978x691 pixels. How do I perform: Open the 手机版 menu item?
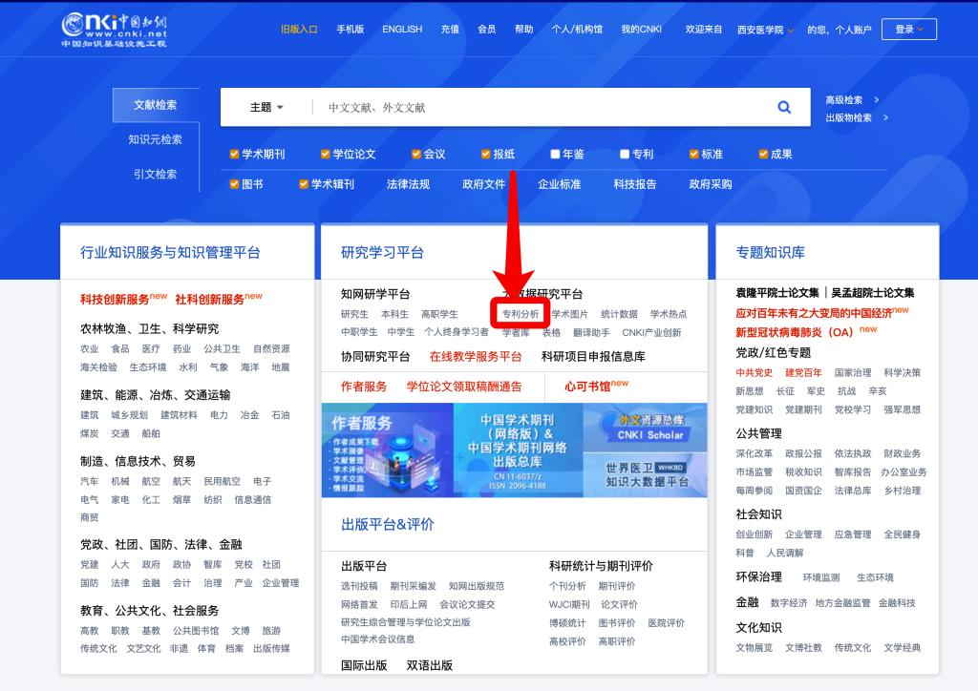[x=350, y=30]
